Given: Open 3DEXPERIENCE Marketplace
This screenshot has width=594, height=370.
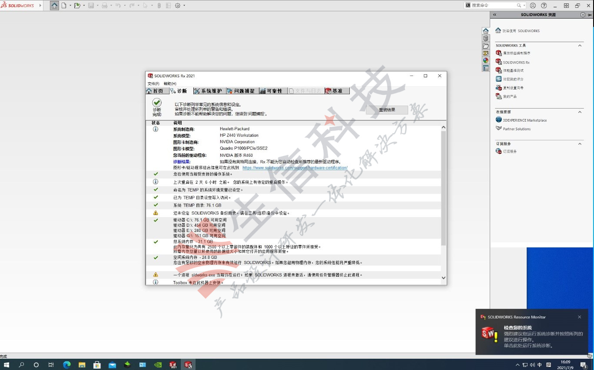Looking at the screenshot, I should coord(521,120).
